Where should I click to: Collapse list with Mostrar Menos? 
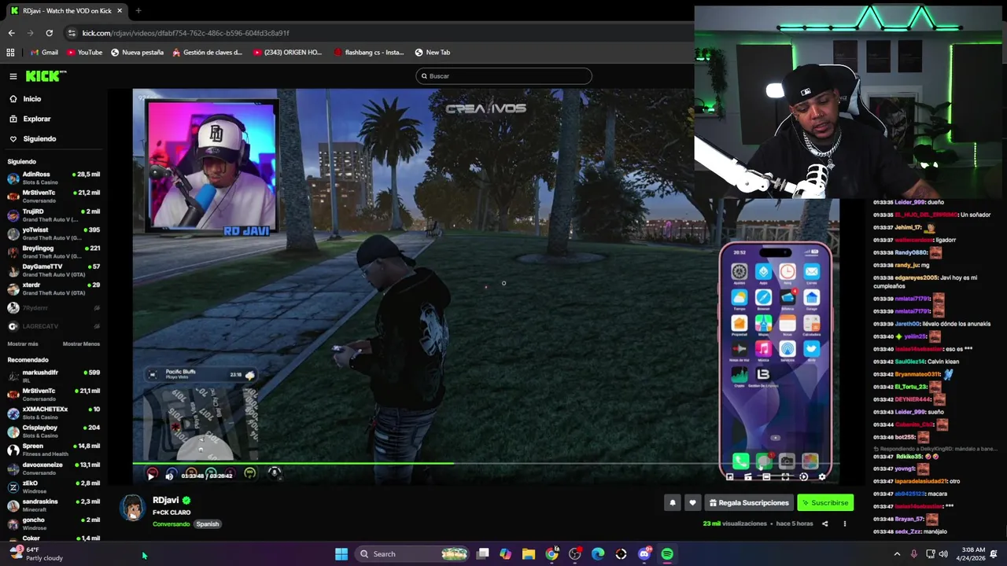(x=81, y=344)
